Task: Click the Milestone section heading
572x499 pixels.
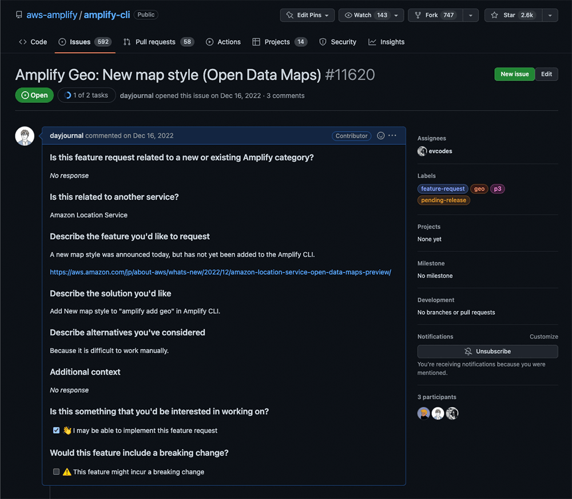Action: (431, 264)
